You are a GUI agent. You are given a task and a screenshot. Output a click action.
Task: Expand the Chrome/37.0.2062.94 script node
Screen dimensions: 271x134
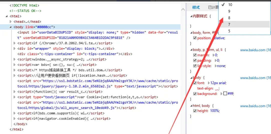click(15, 43)
